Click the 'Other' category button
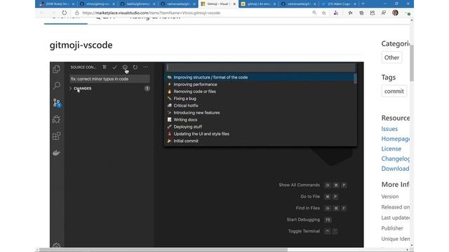Viewport: 449px width, 252px height. [391, 57]
